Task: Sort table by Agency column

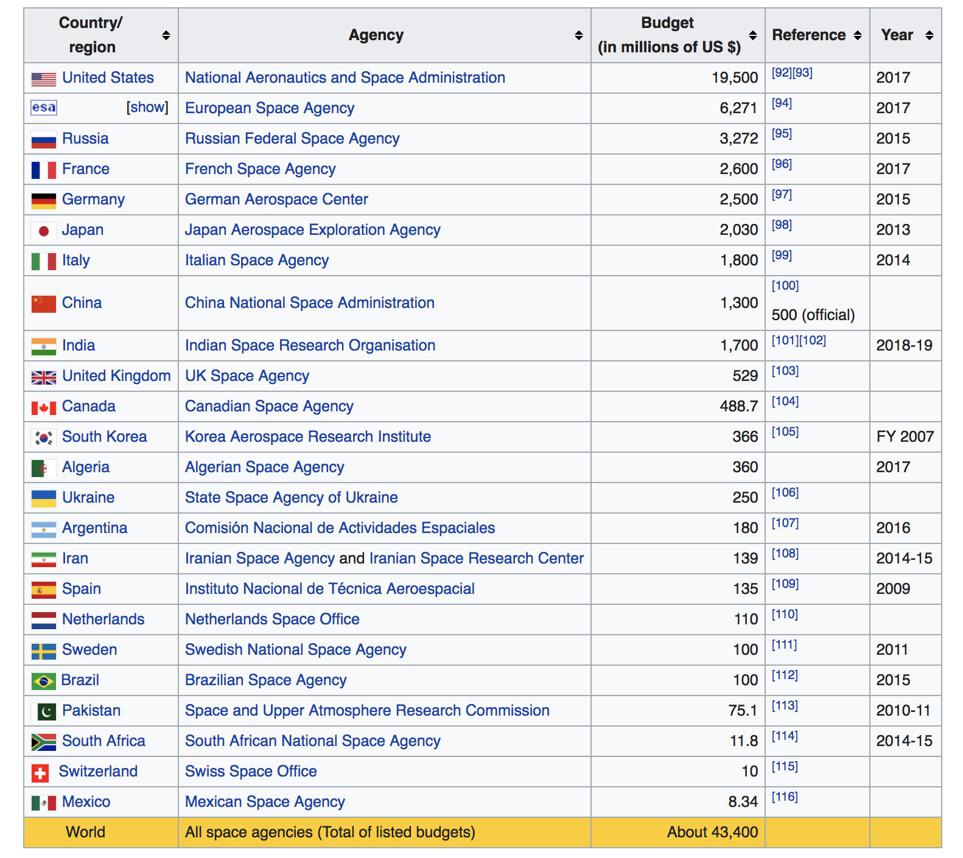Action: 578,35
